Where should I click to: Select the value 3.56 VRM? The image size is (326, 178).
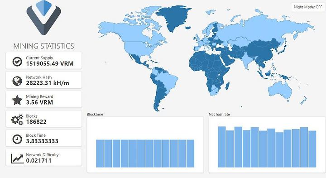click(39, 102)
